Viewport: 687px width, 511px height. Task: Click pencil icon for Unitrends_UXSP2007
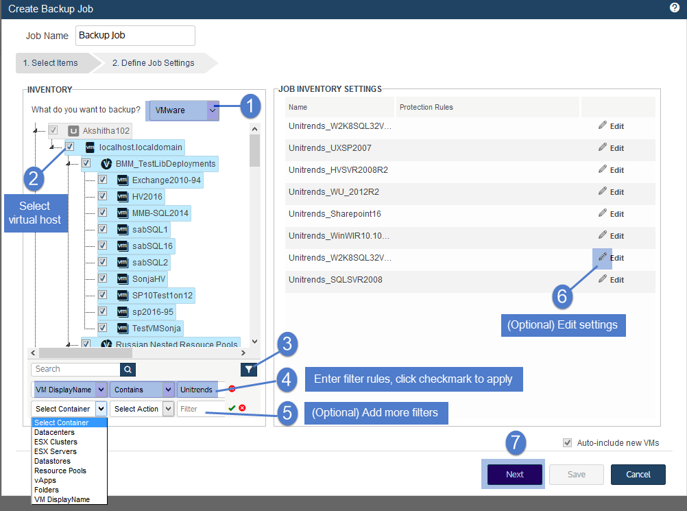603,147
